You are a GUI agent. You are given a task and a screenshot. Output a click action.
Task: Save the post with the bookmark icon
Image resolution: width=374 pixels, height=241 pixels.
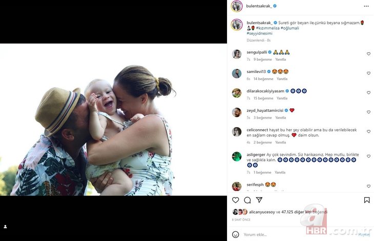(x=367, y=200)
